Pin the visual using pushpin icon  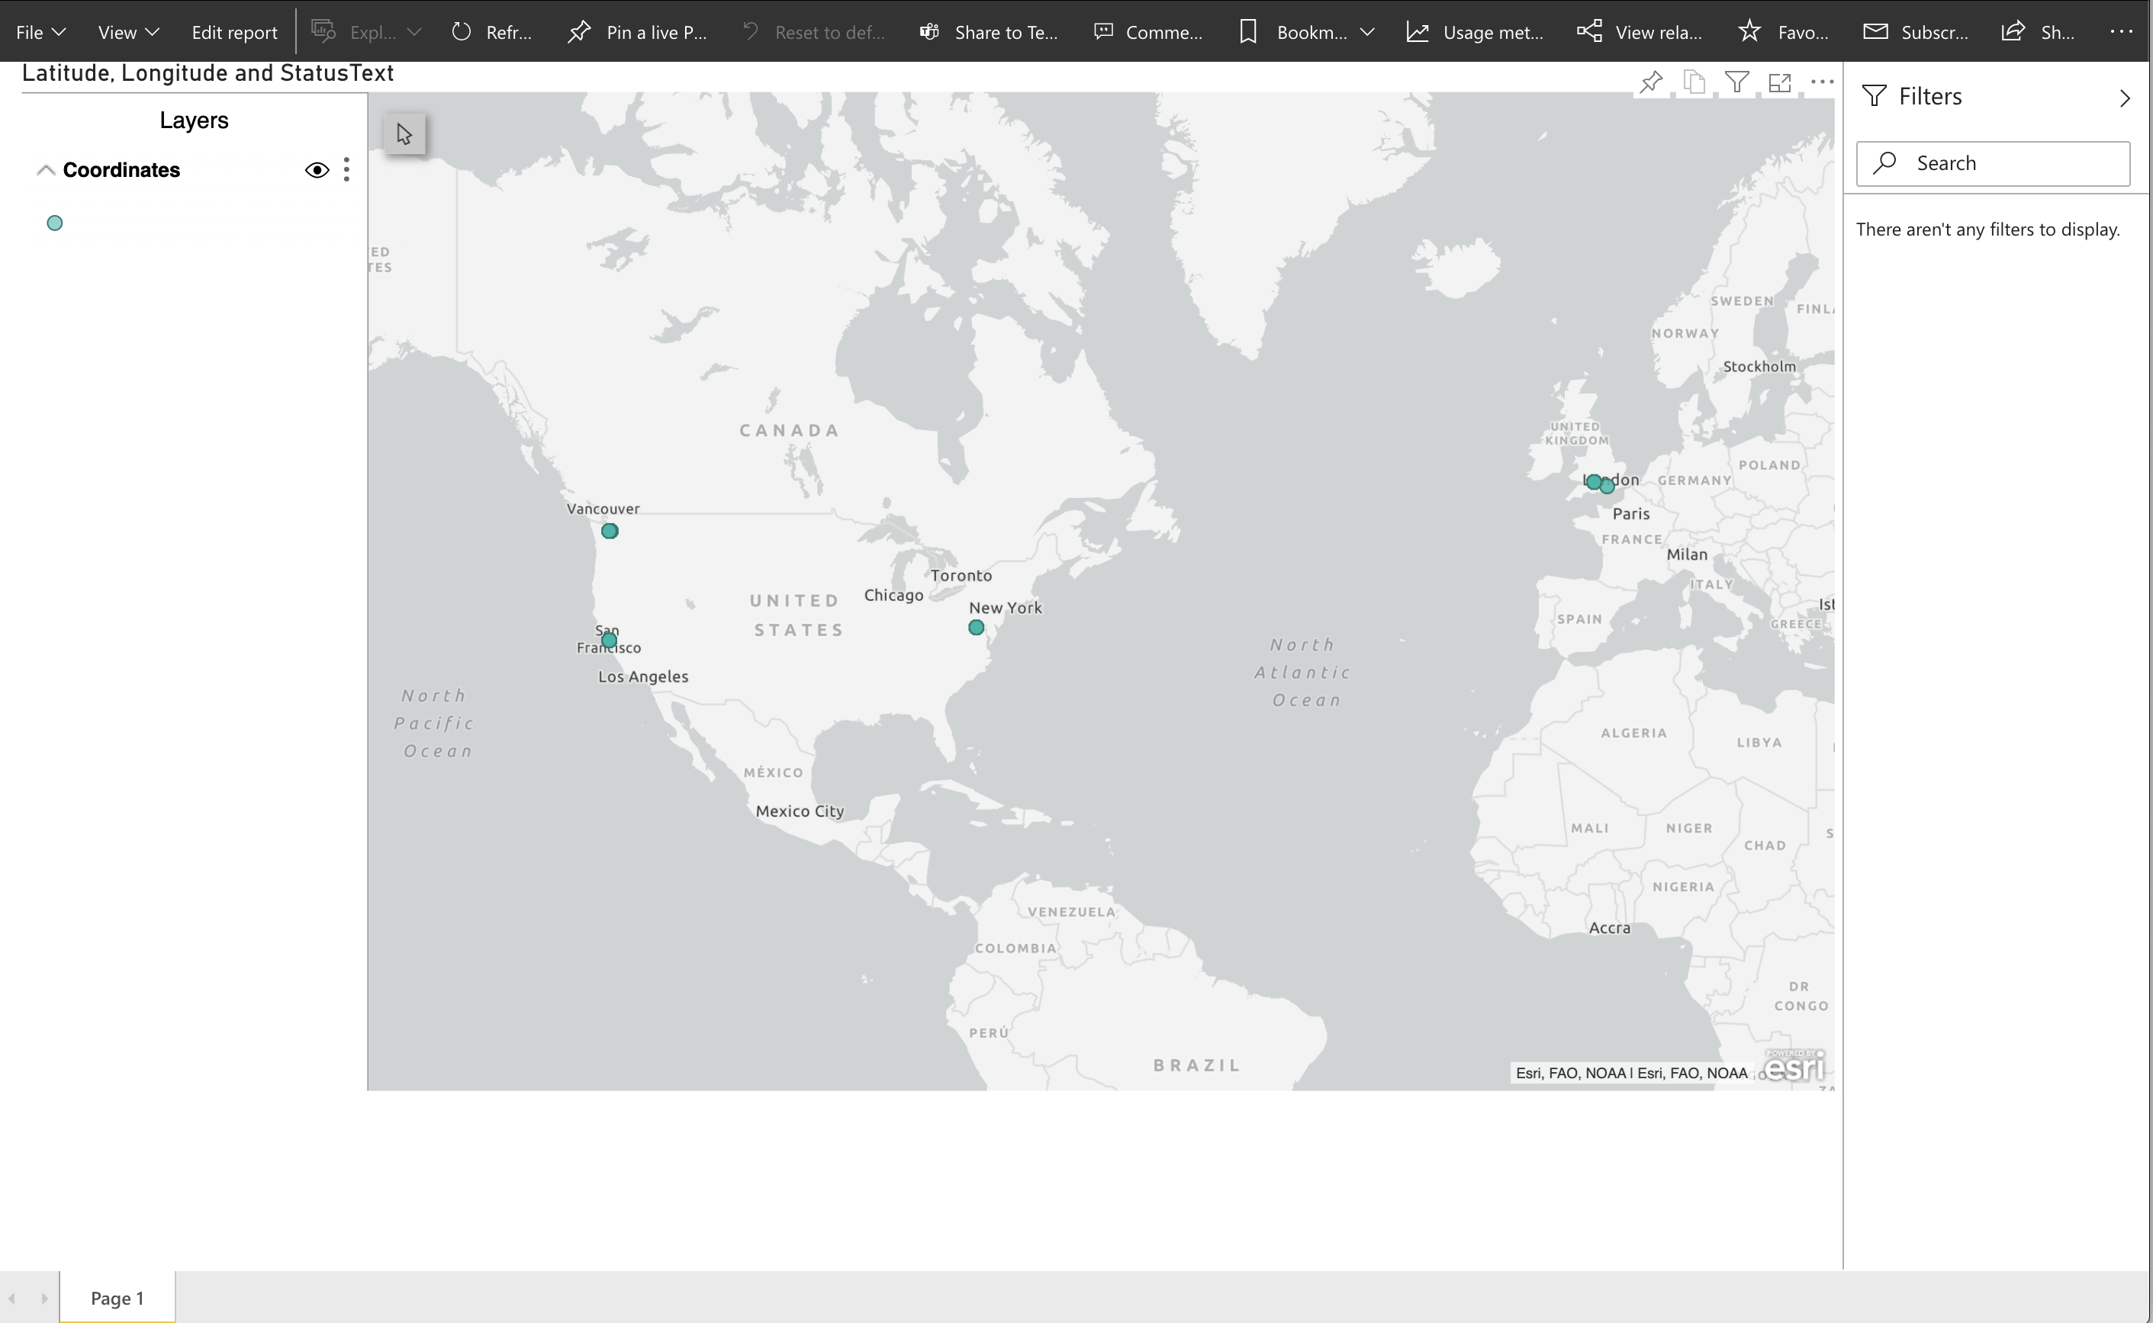[1651, 82]
